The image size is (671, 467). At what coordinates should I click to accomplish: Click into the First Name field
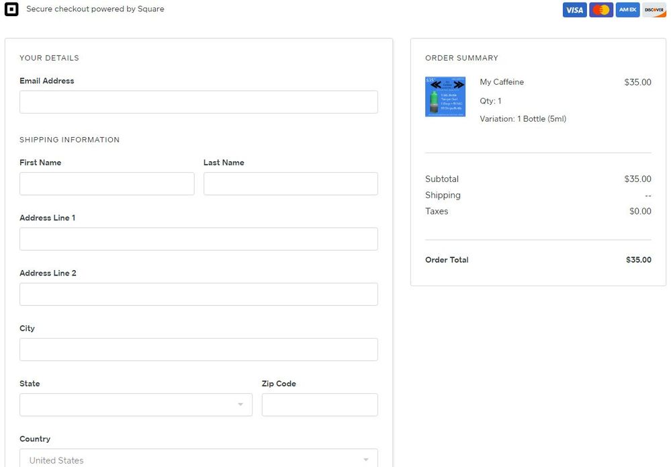point(107,183)
